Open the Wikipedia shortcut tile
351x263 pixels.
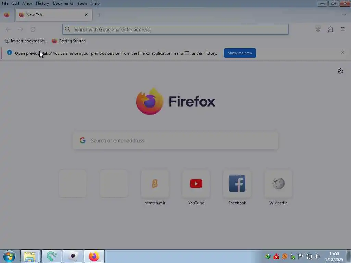(x=278, y=184)
